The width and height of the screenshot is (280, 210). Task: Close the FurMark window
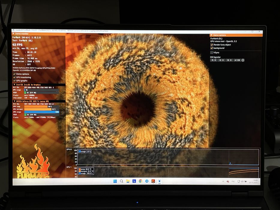point(259,31)
